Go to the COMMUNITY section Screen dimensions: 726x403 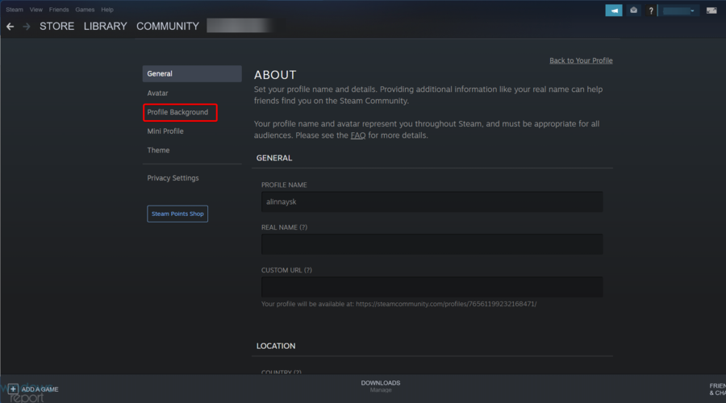[x=168, y=27]
